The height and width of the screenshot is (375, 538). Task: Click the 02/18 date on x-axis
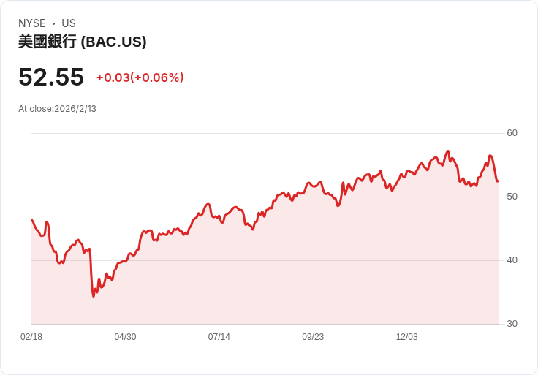pyautogui.click(x=31, y=337)
